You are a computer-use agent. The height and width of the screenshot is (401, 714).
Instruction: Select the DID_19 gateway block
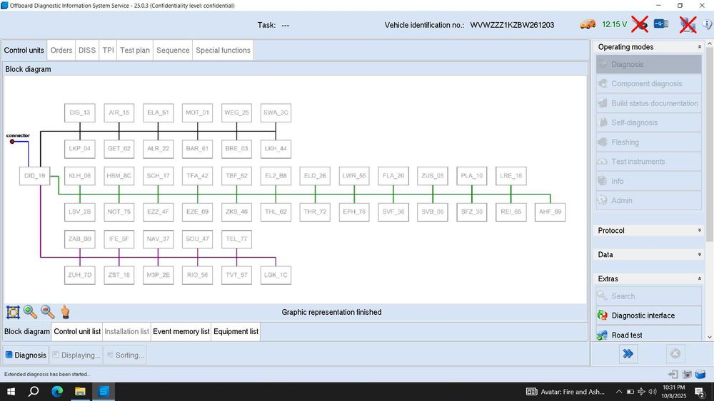[34, 176]
